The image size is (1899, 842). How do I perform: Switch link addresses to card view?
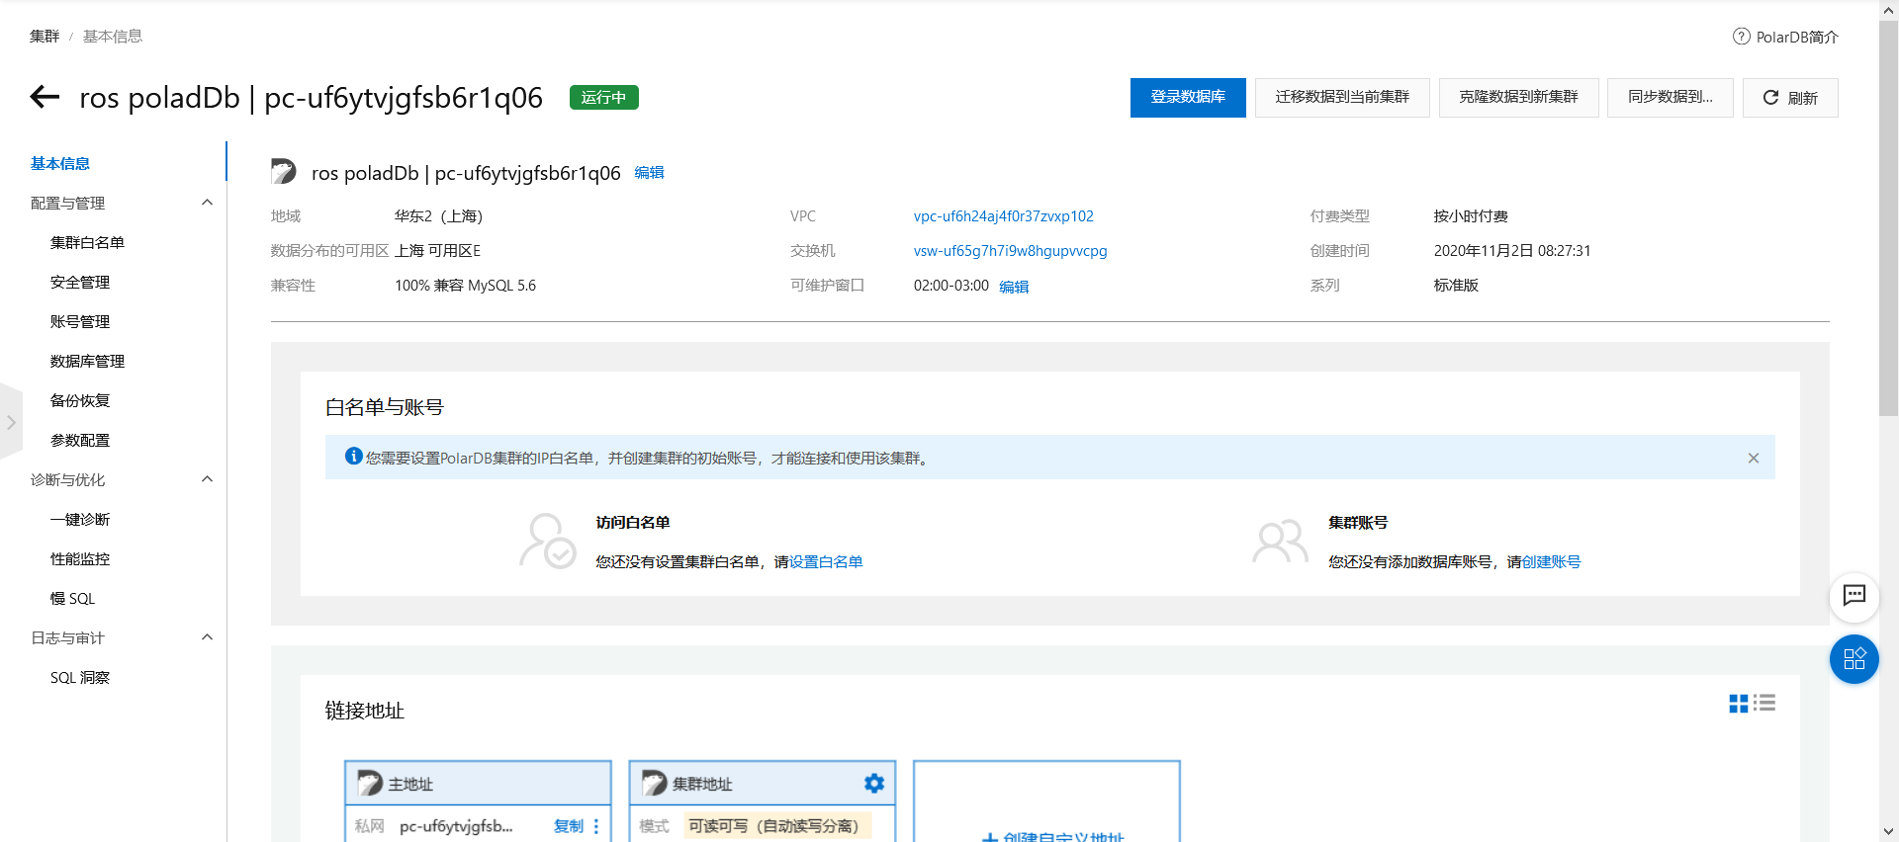[1738, 703]
